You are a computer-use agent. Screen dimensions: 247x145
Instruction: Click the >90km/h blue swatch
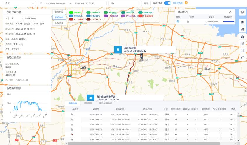coord(71,16)
